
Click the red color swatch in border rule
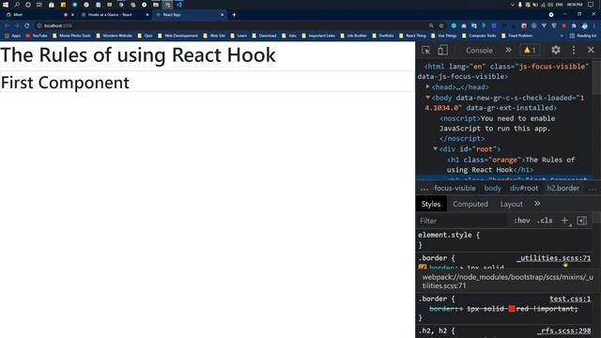click(511, 309)
